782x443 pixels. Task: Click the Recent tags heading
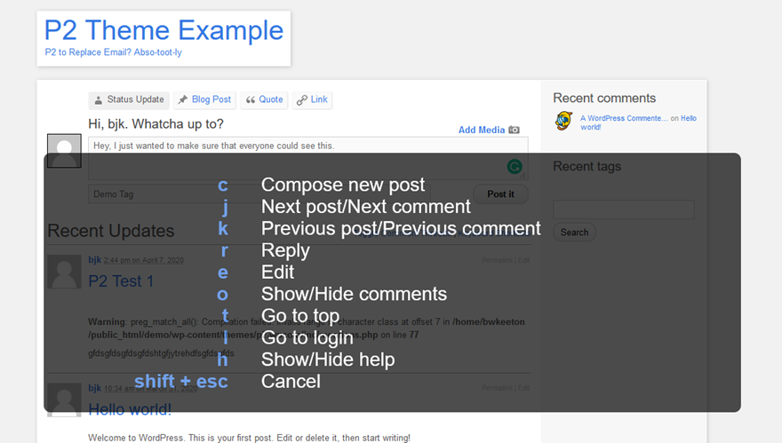[586, 166]
